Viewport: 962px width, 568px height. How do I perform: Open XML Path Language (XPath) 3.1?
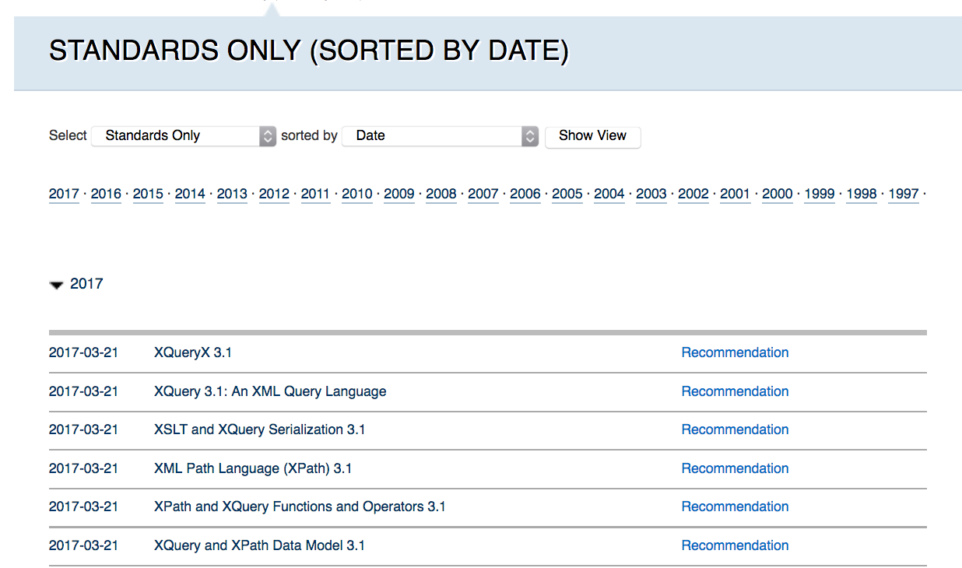253,468
